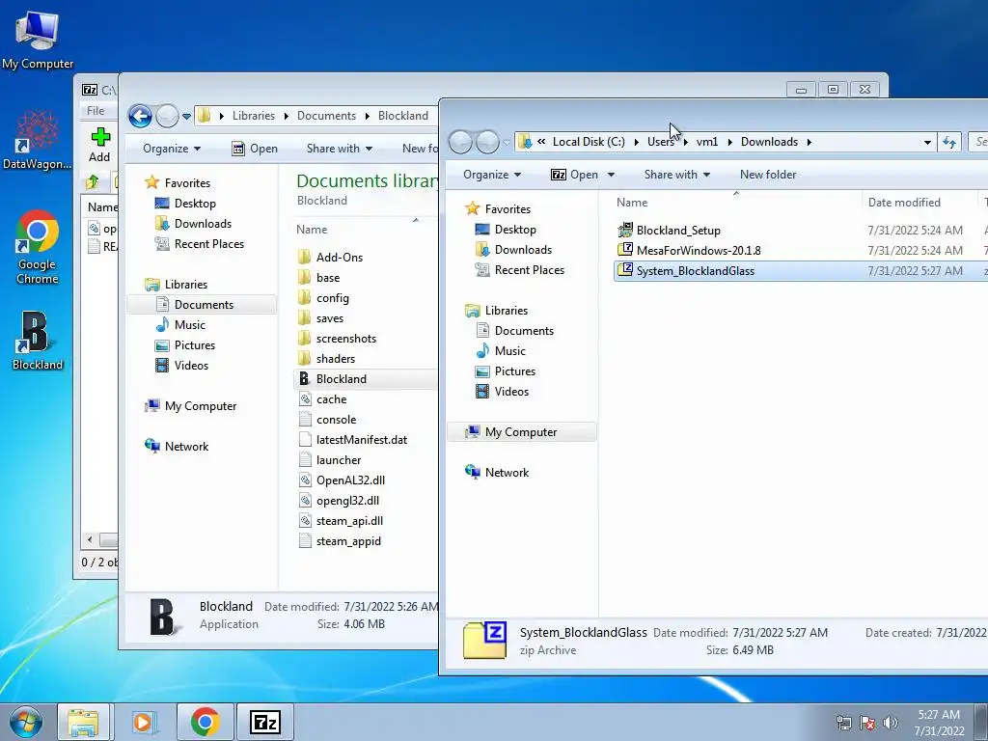Expand address bar history dropdown in Downloads window

pos(927,143)
